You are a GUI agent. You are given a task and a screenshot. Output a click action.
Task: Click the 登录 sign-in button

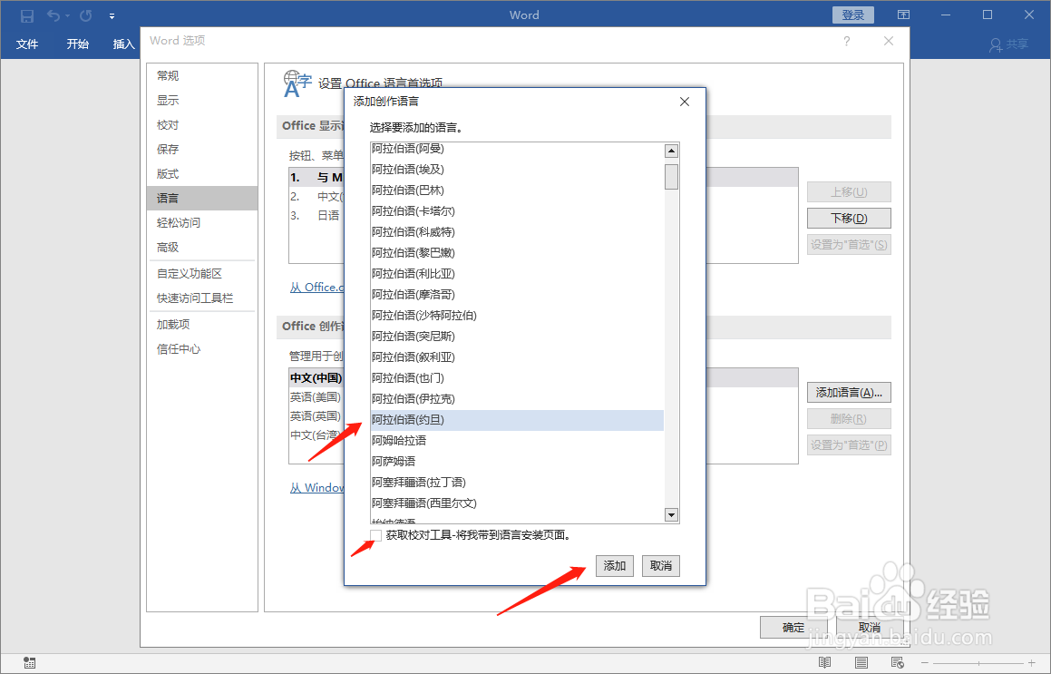pyautogui.click(x=853, y=15)
